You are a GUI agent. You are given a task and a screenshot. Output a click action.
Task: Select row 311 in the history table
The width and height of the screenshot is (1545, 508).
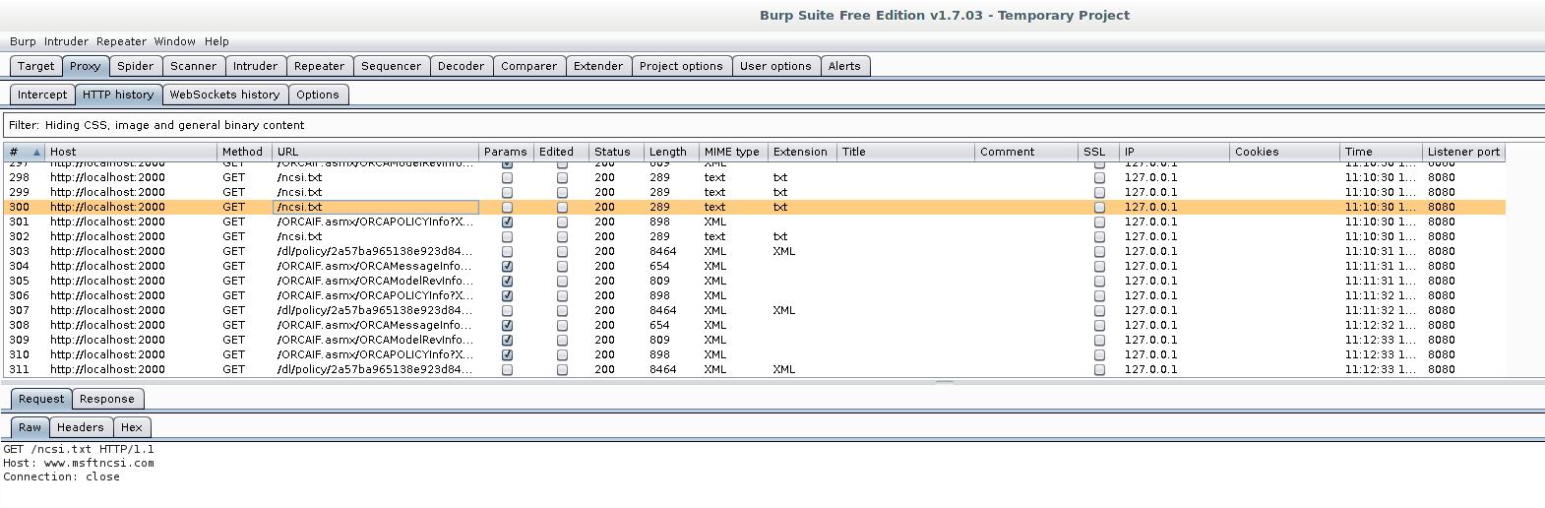pyautogui.click(x=374, y=370)
